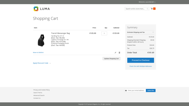The width and height of the screenshot is (189, 106).
Task: Click Update Shopping Cart button
Action: pos(111,59)
